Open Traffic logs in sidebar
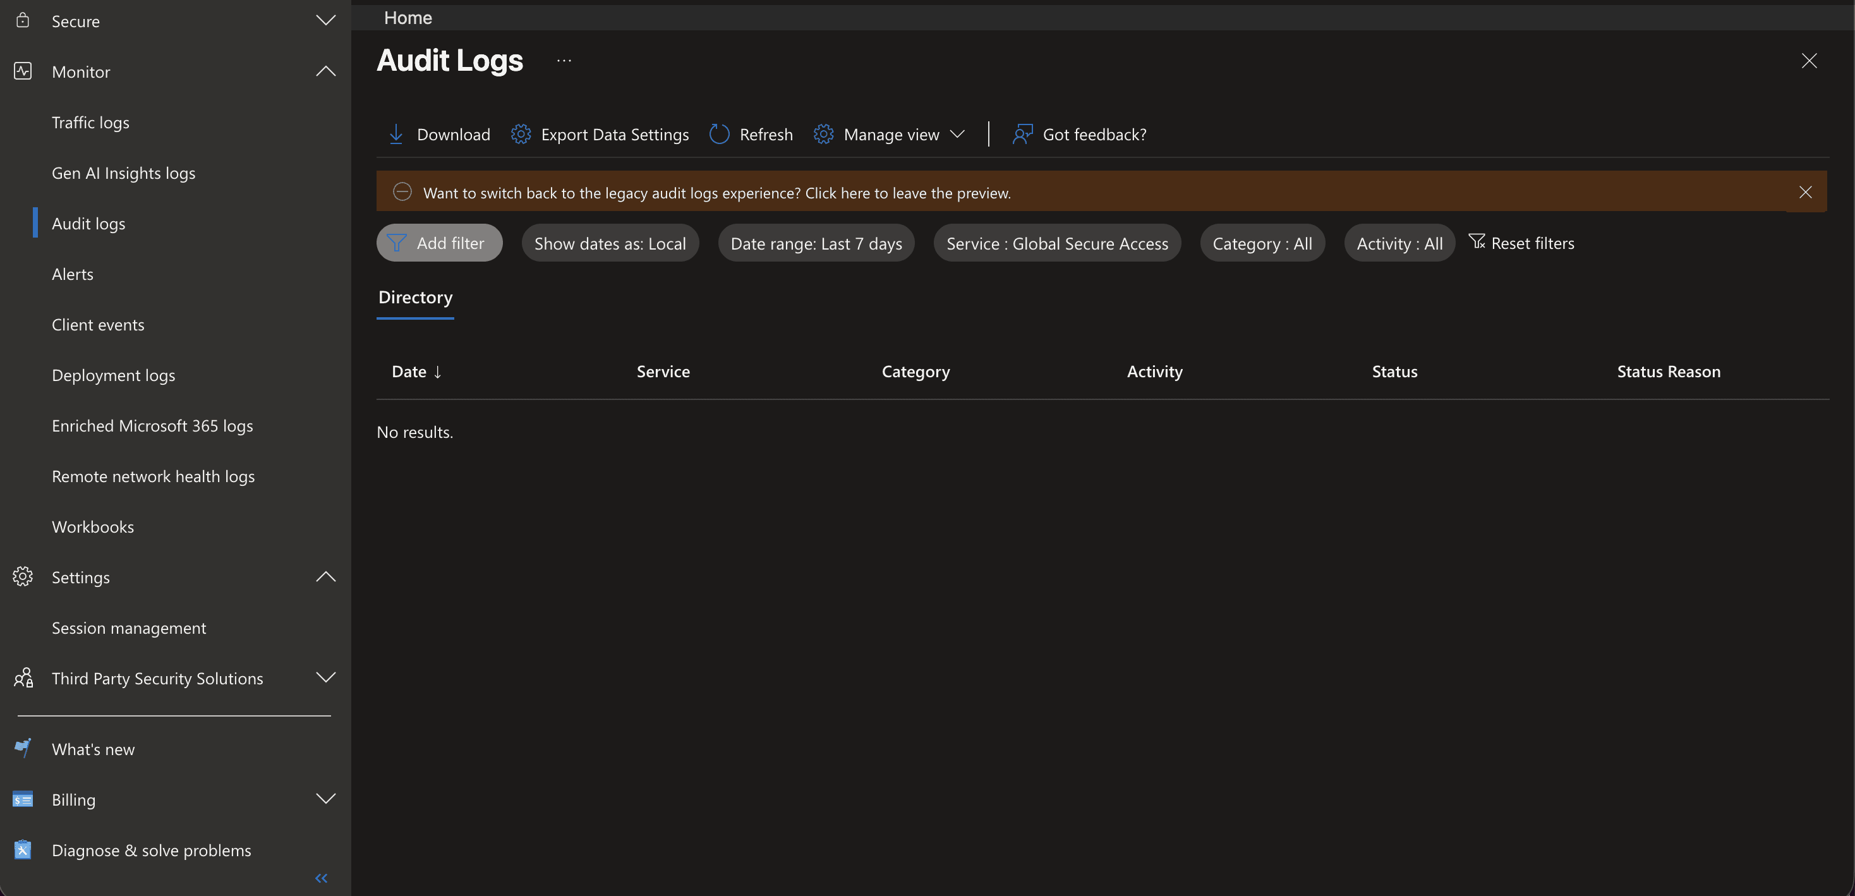This screenshot has height=896, width=1855. click(x=91, y=123)
